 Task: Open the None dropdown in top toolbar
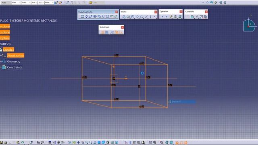tap(49, 3)
